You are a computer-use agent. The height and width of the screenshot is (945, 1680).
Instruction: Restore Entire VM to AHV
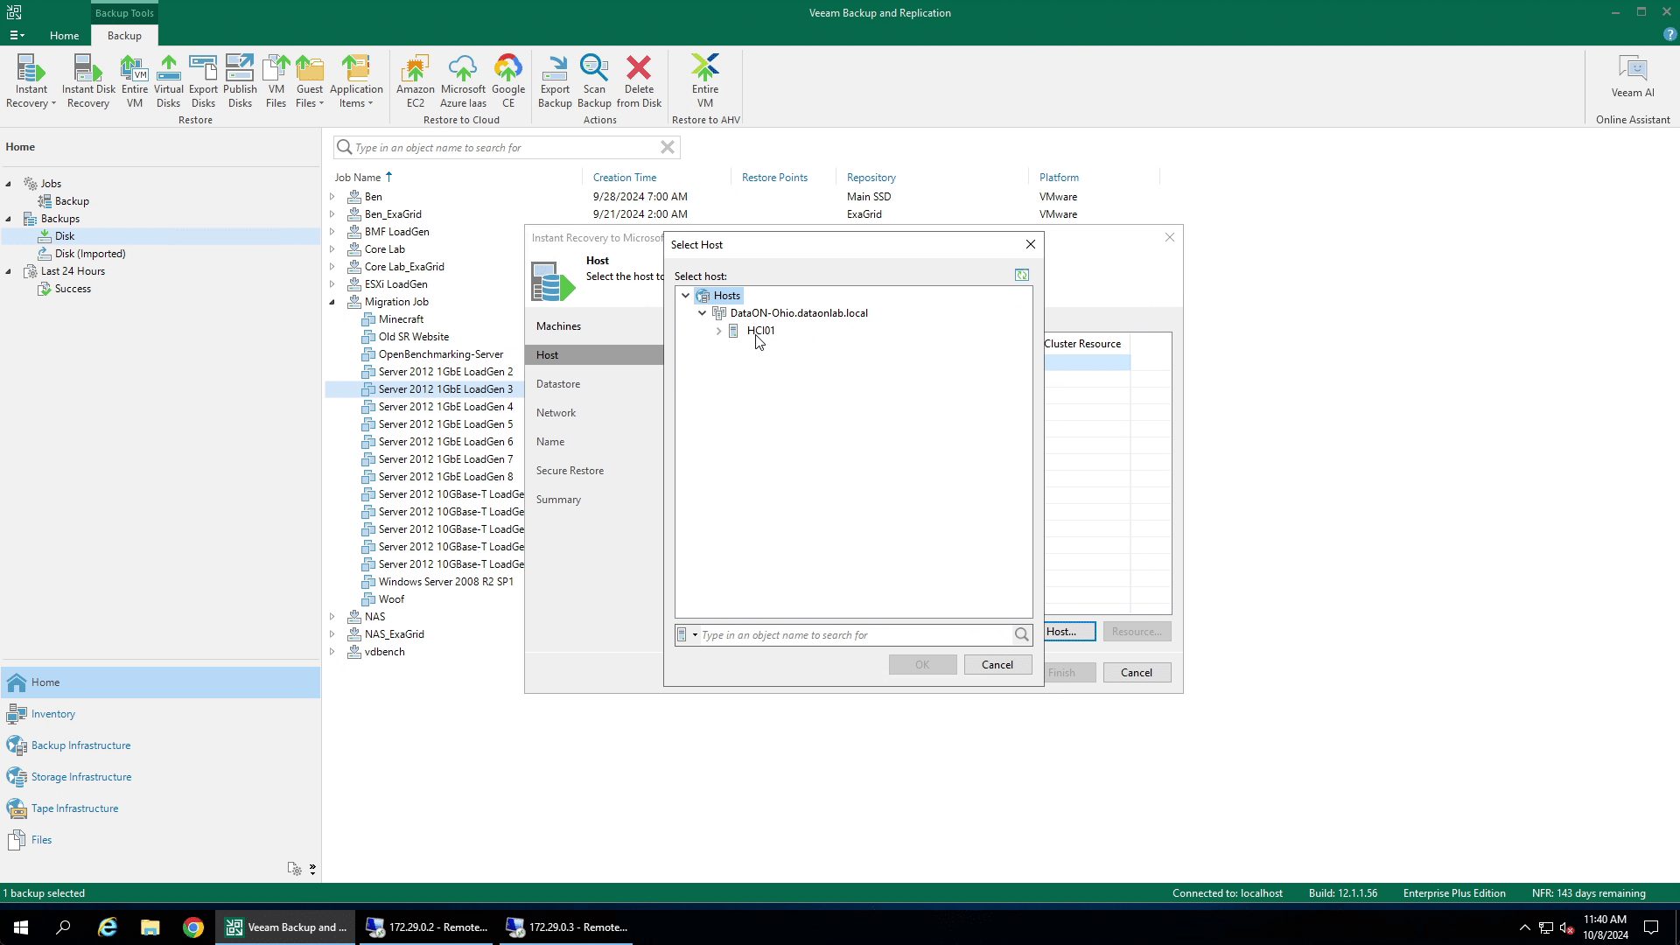pos(705,80)
